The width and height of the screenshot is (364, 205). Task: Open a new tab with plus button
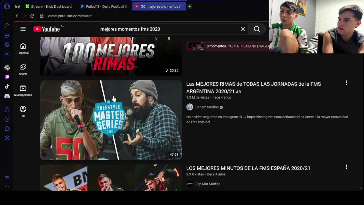[x=190, y=6]
